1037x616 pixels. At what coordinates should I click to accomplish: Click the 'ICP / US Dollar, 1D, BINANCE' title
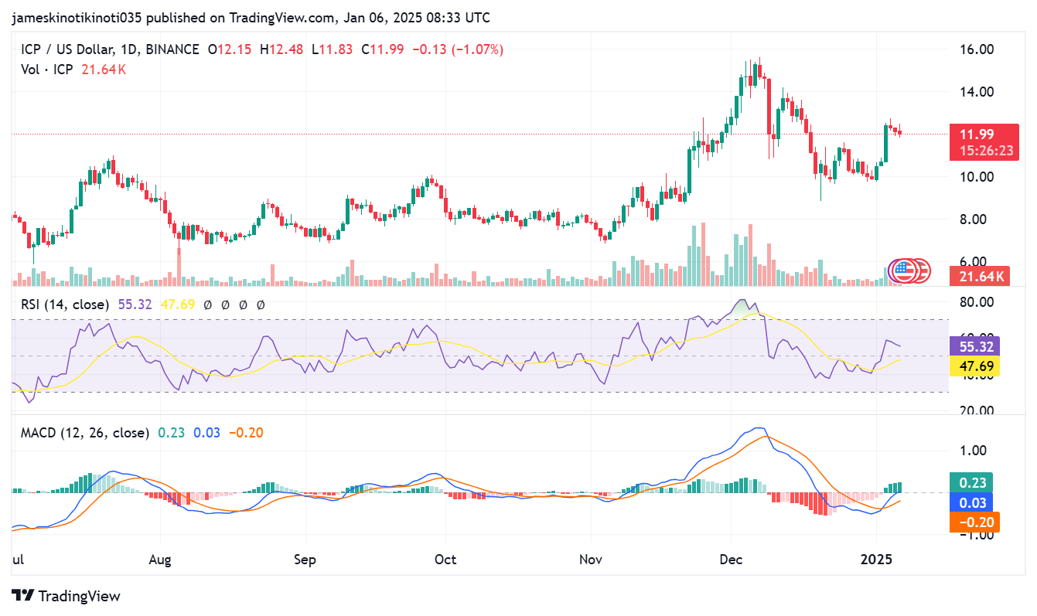click(x=109, y=49)
